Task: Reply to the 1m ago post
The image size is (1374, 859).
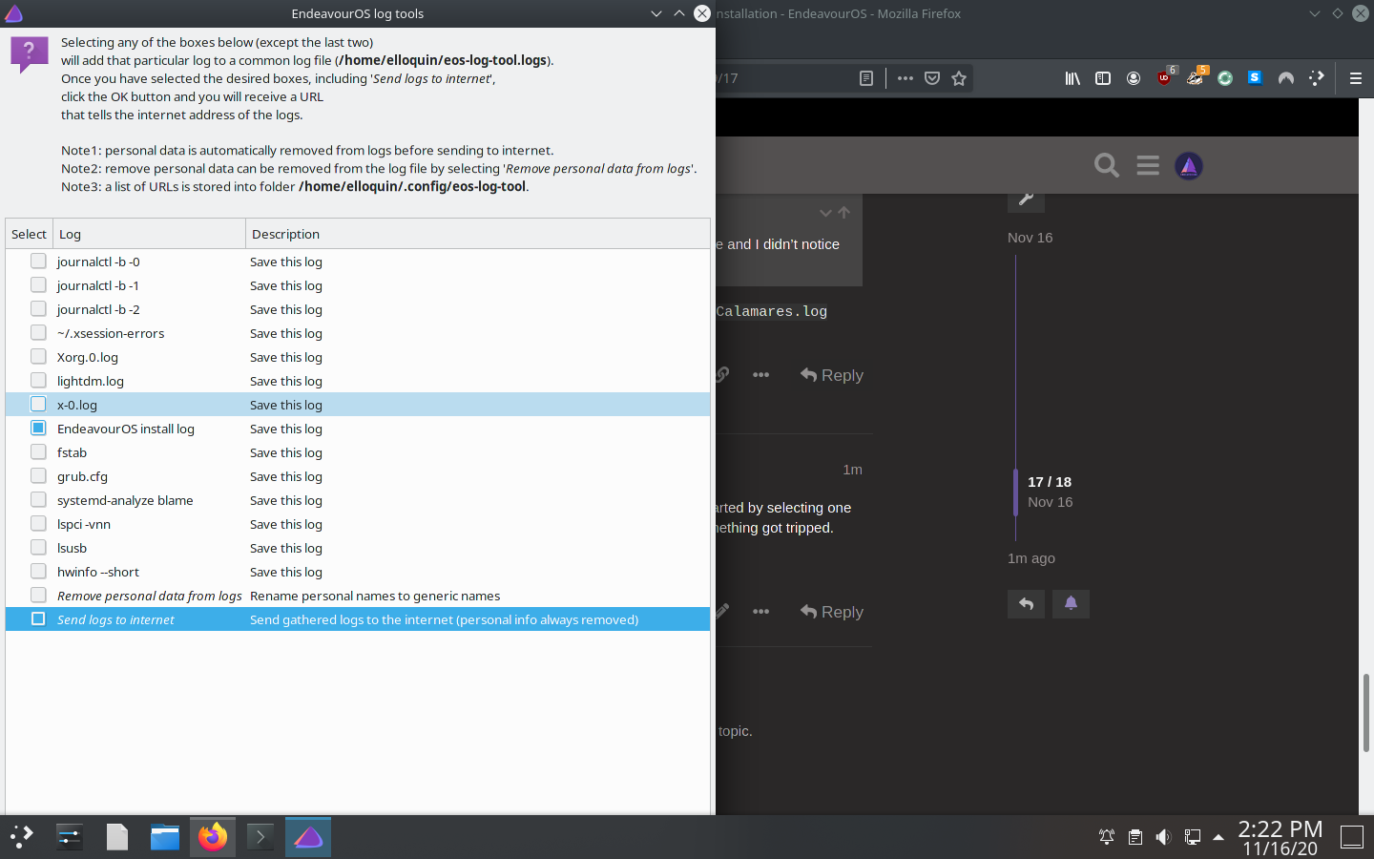Action: [x=832, y=612]
